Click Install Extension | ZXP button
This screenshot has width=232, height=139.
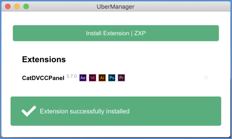[x=116, y=33]
